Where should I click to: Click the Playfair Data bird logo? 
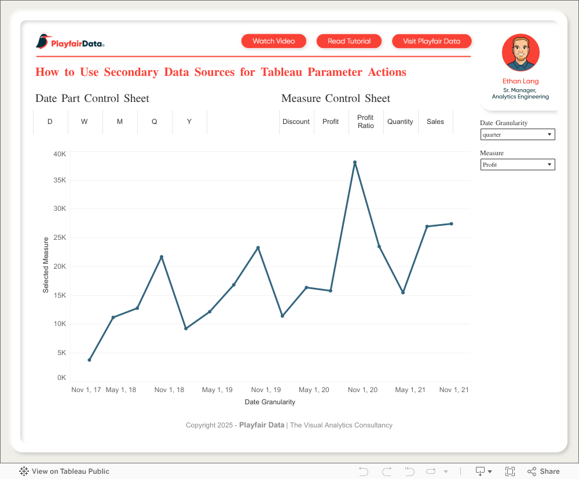pyautogui.click(x=43, y=42)
